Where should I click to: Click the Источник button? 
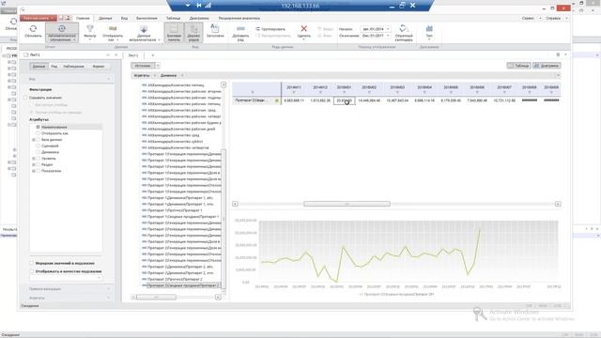(143, 66)
